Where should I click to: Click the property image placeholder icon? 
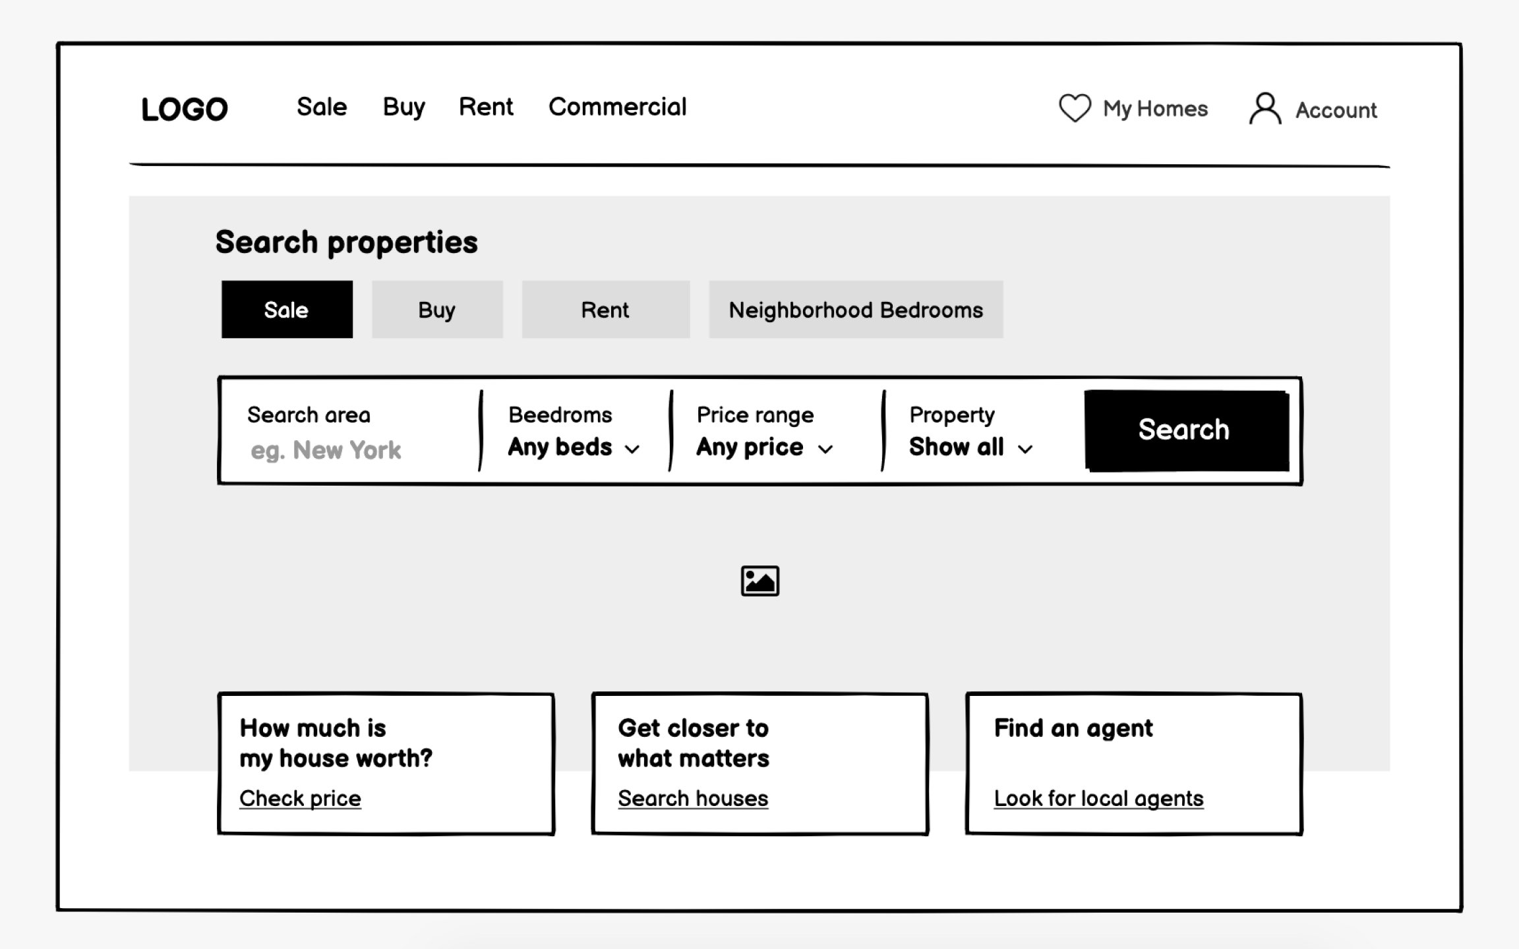point(759,579)
